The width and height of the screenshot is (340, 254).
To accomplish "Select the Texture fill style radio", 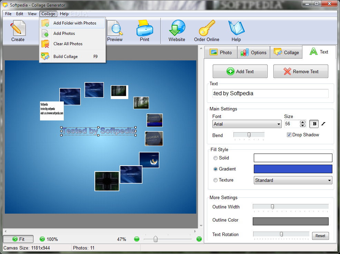I will [x=215, y=180].
